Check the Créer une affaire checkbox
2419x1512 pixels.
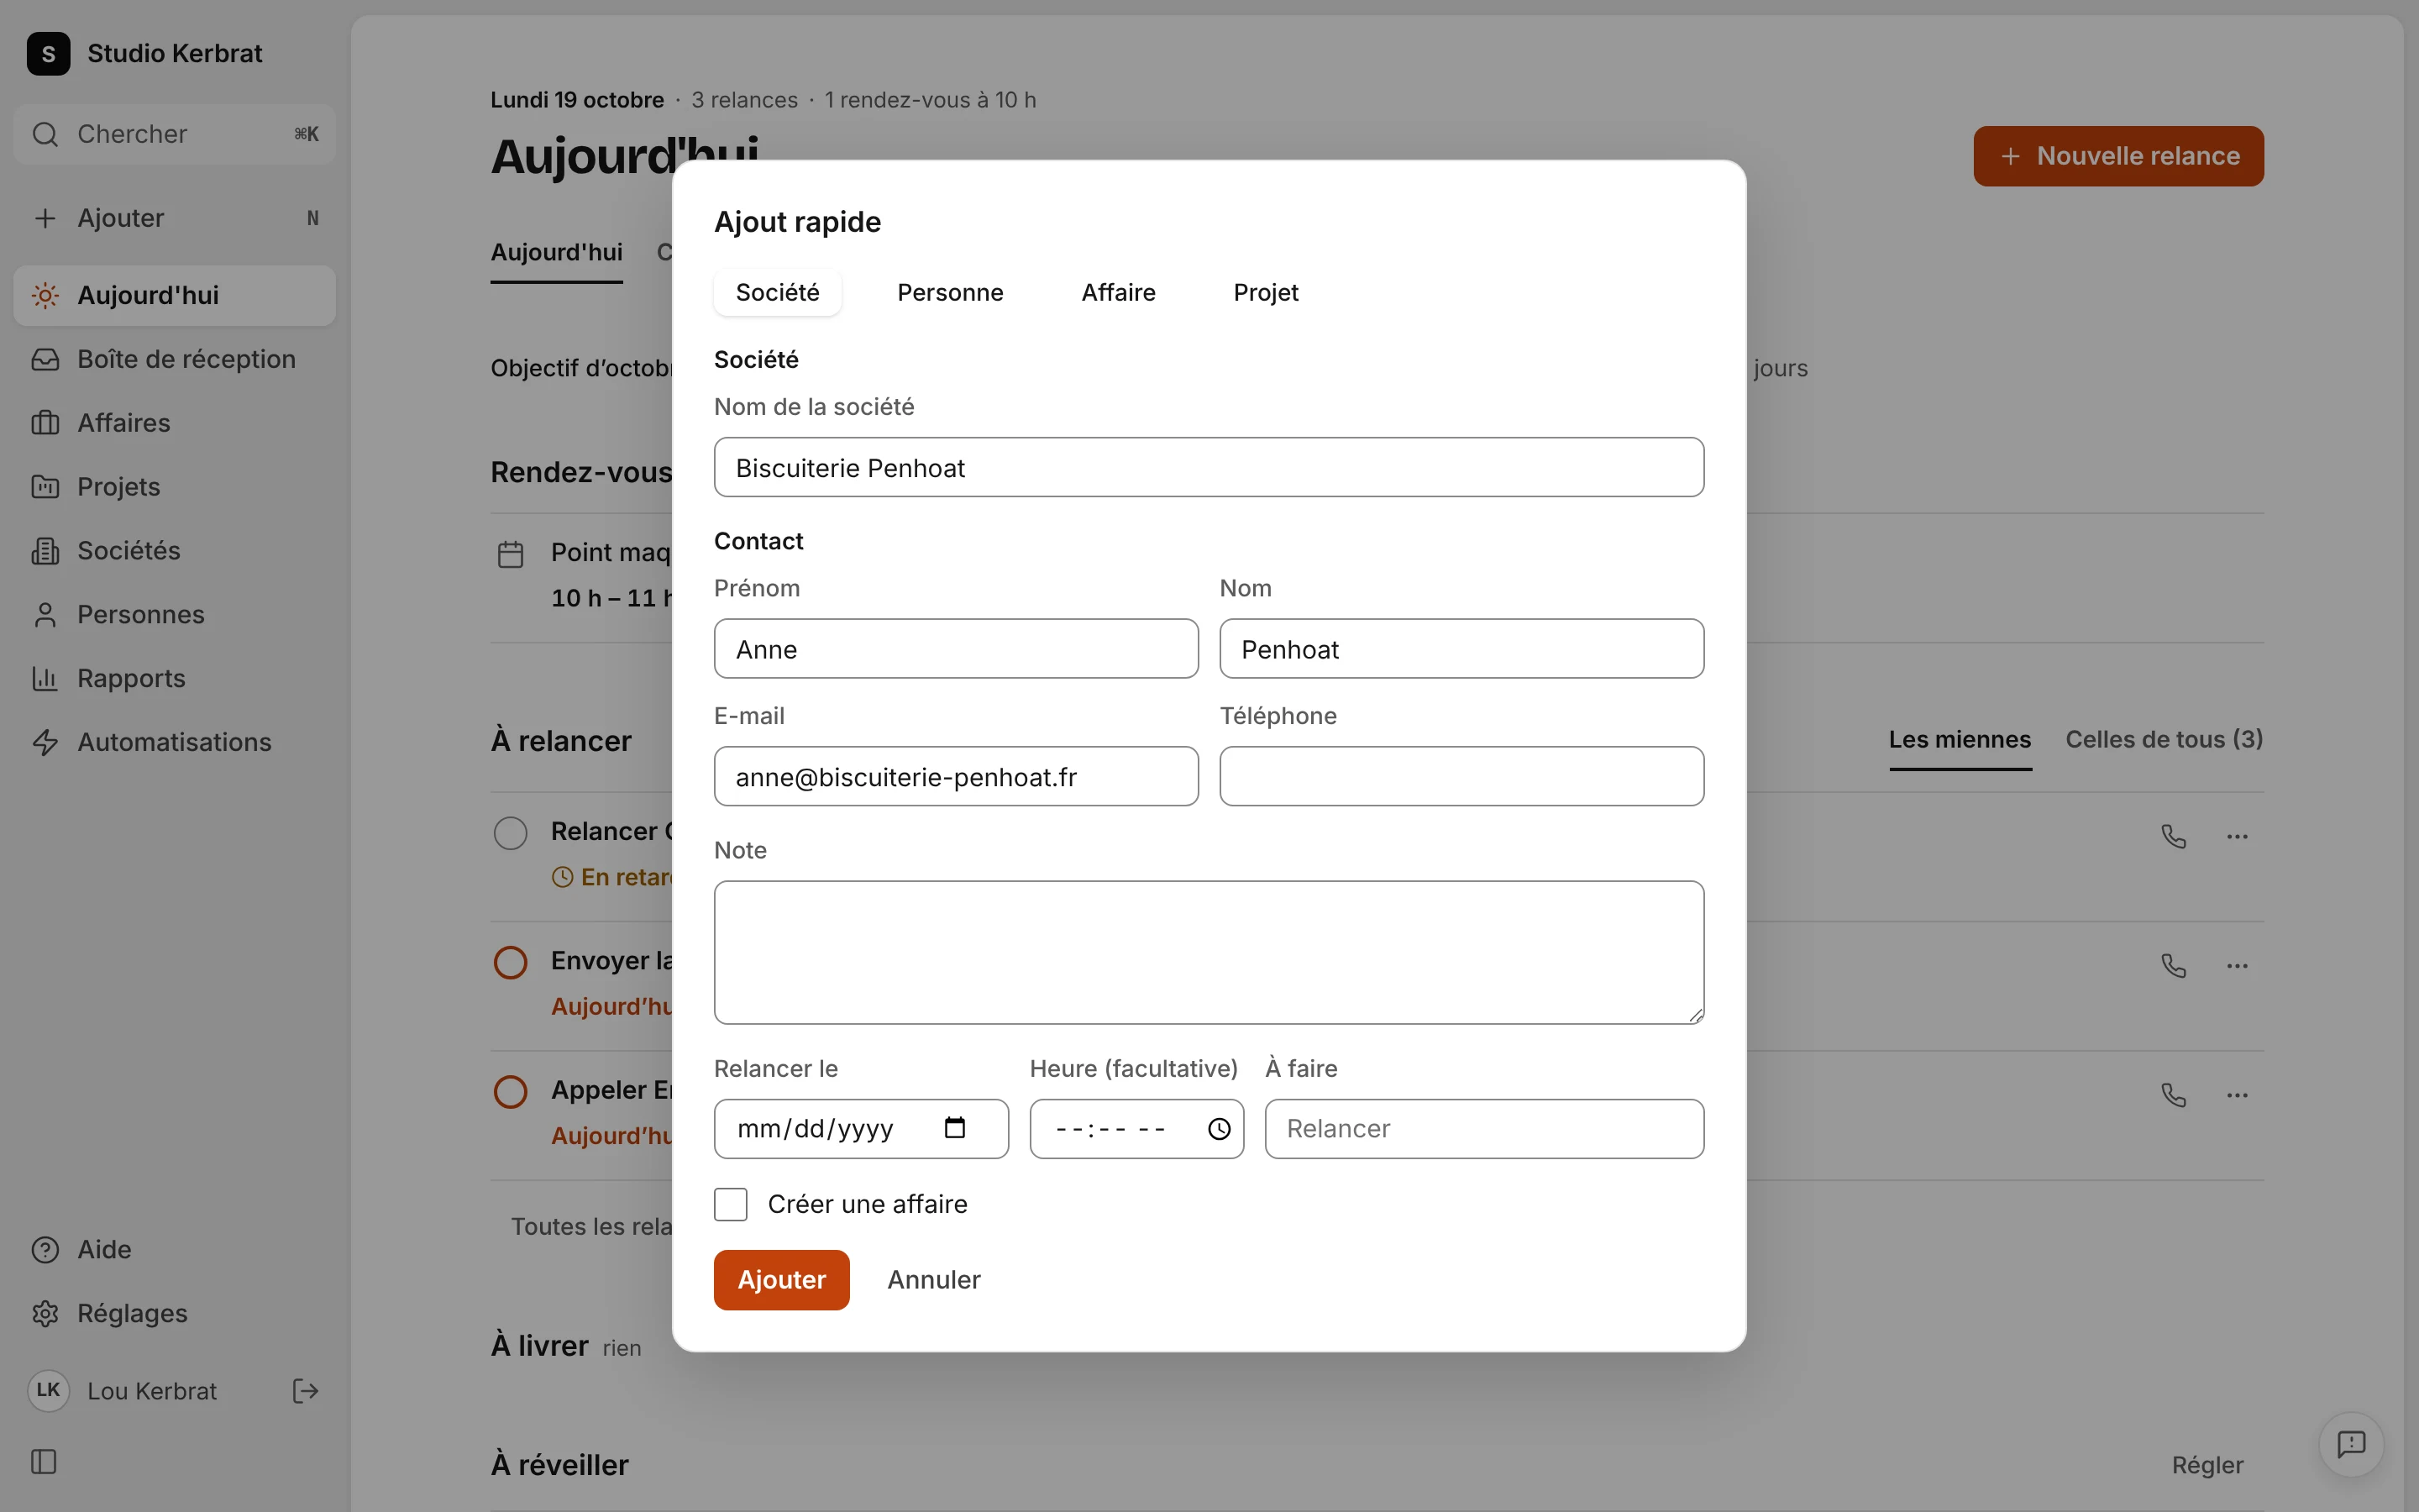(x=731, y=1204)
